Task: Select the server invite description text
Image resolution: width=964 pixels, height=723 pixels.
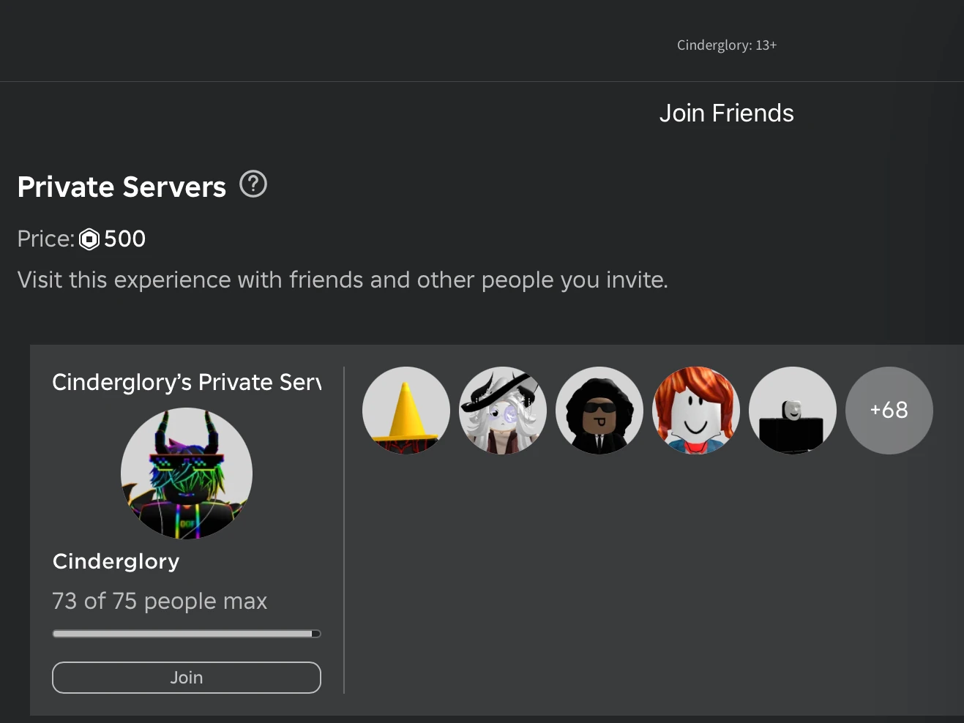Action: coord(344,280)
